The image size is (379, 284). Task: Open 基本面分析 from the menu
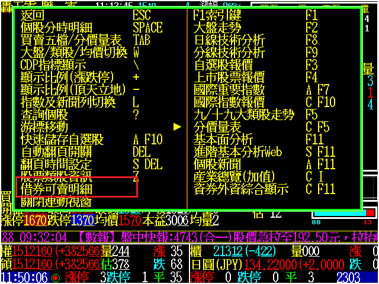[224, 139]
